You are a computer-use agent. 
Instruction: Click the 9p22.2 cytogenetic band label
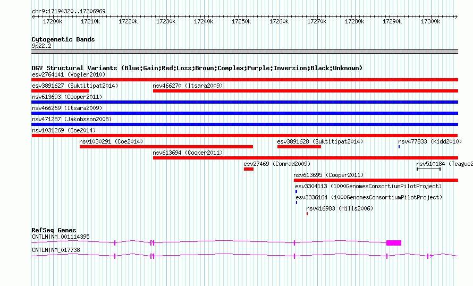tap(41, 46)
